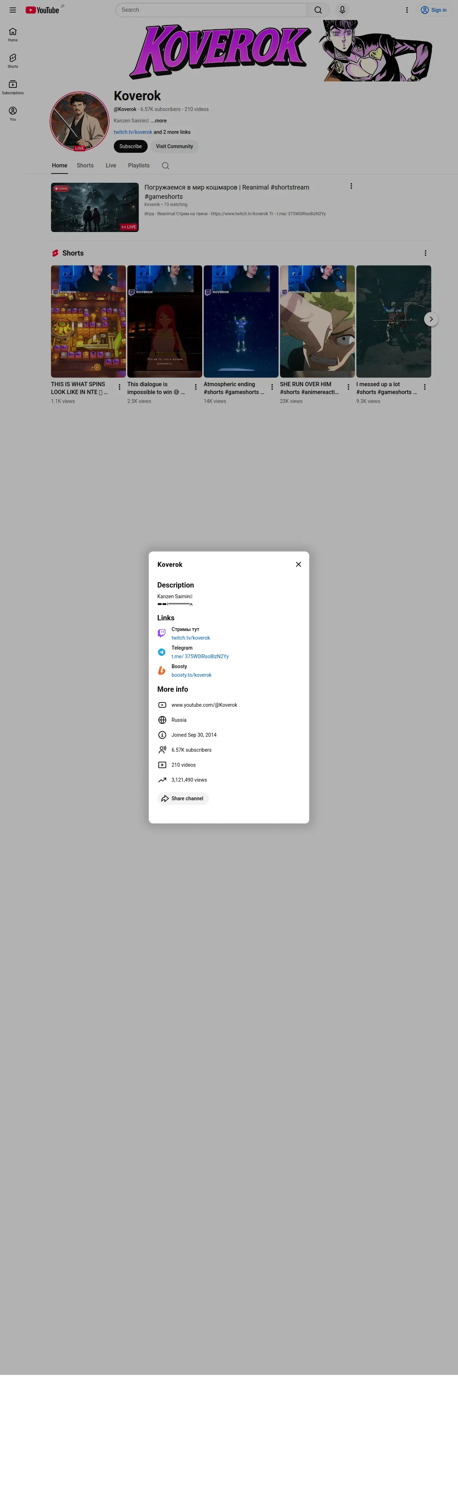Open the top bar settings kebab menu

(x=407, y=10)
